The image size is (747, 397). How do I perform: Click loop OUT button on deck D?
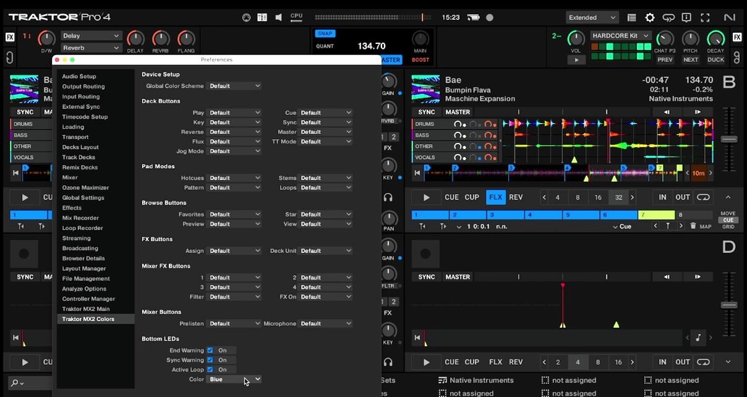683,362
